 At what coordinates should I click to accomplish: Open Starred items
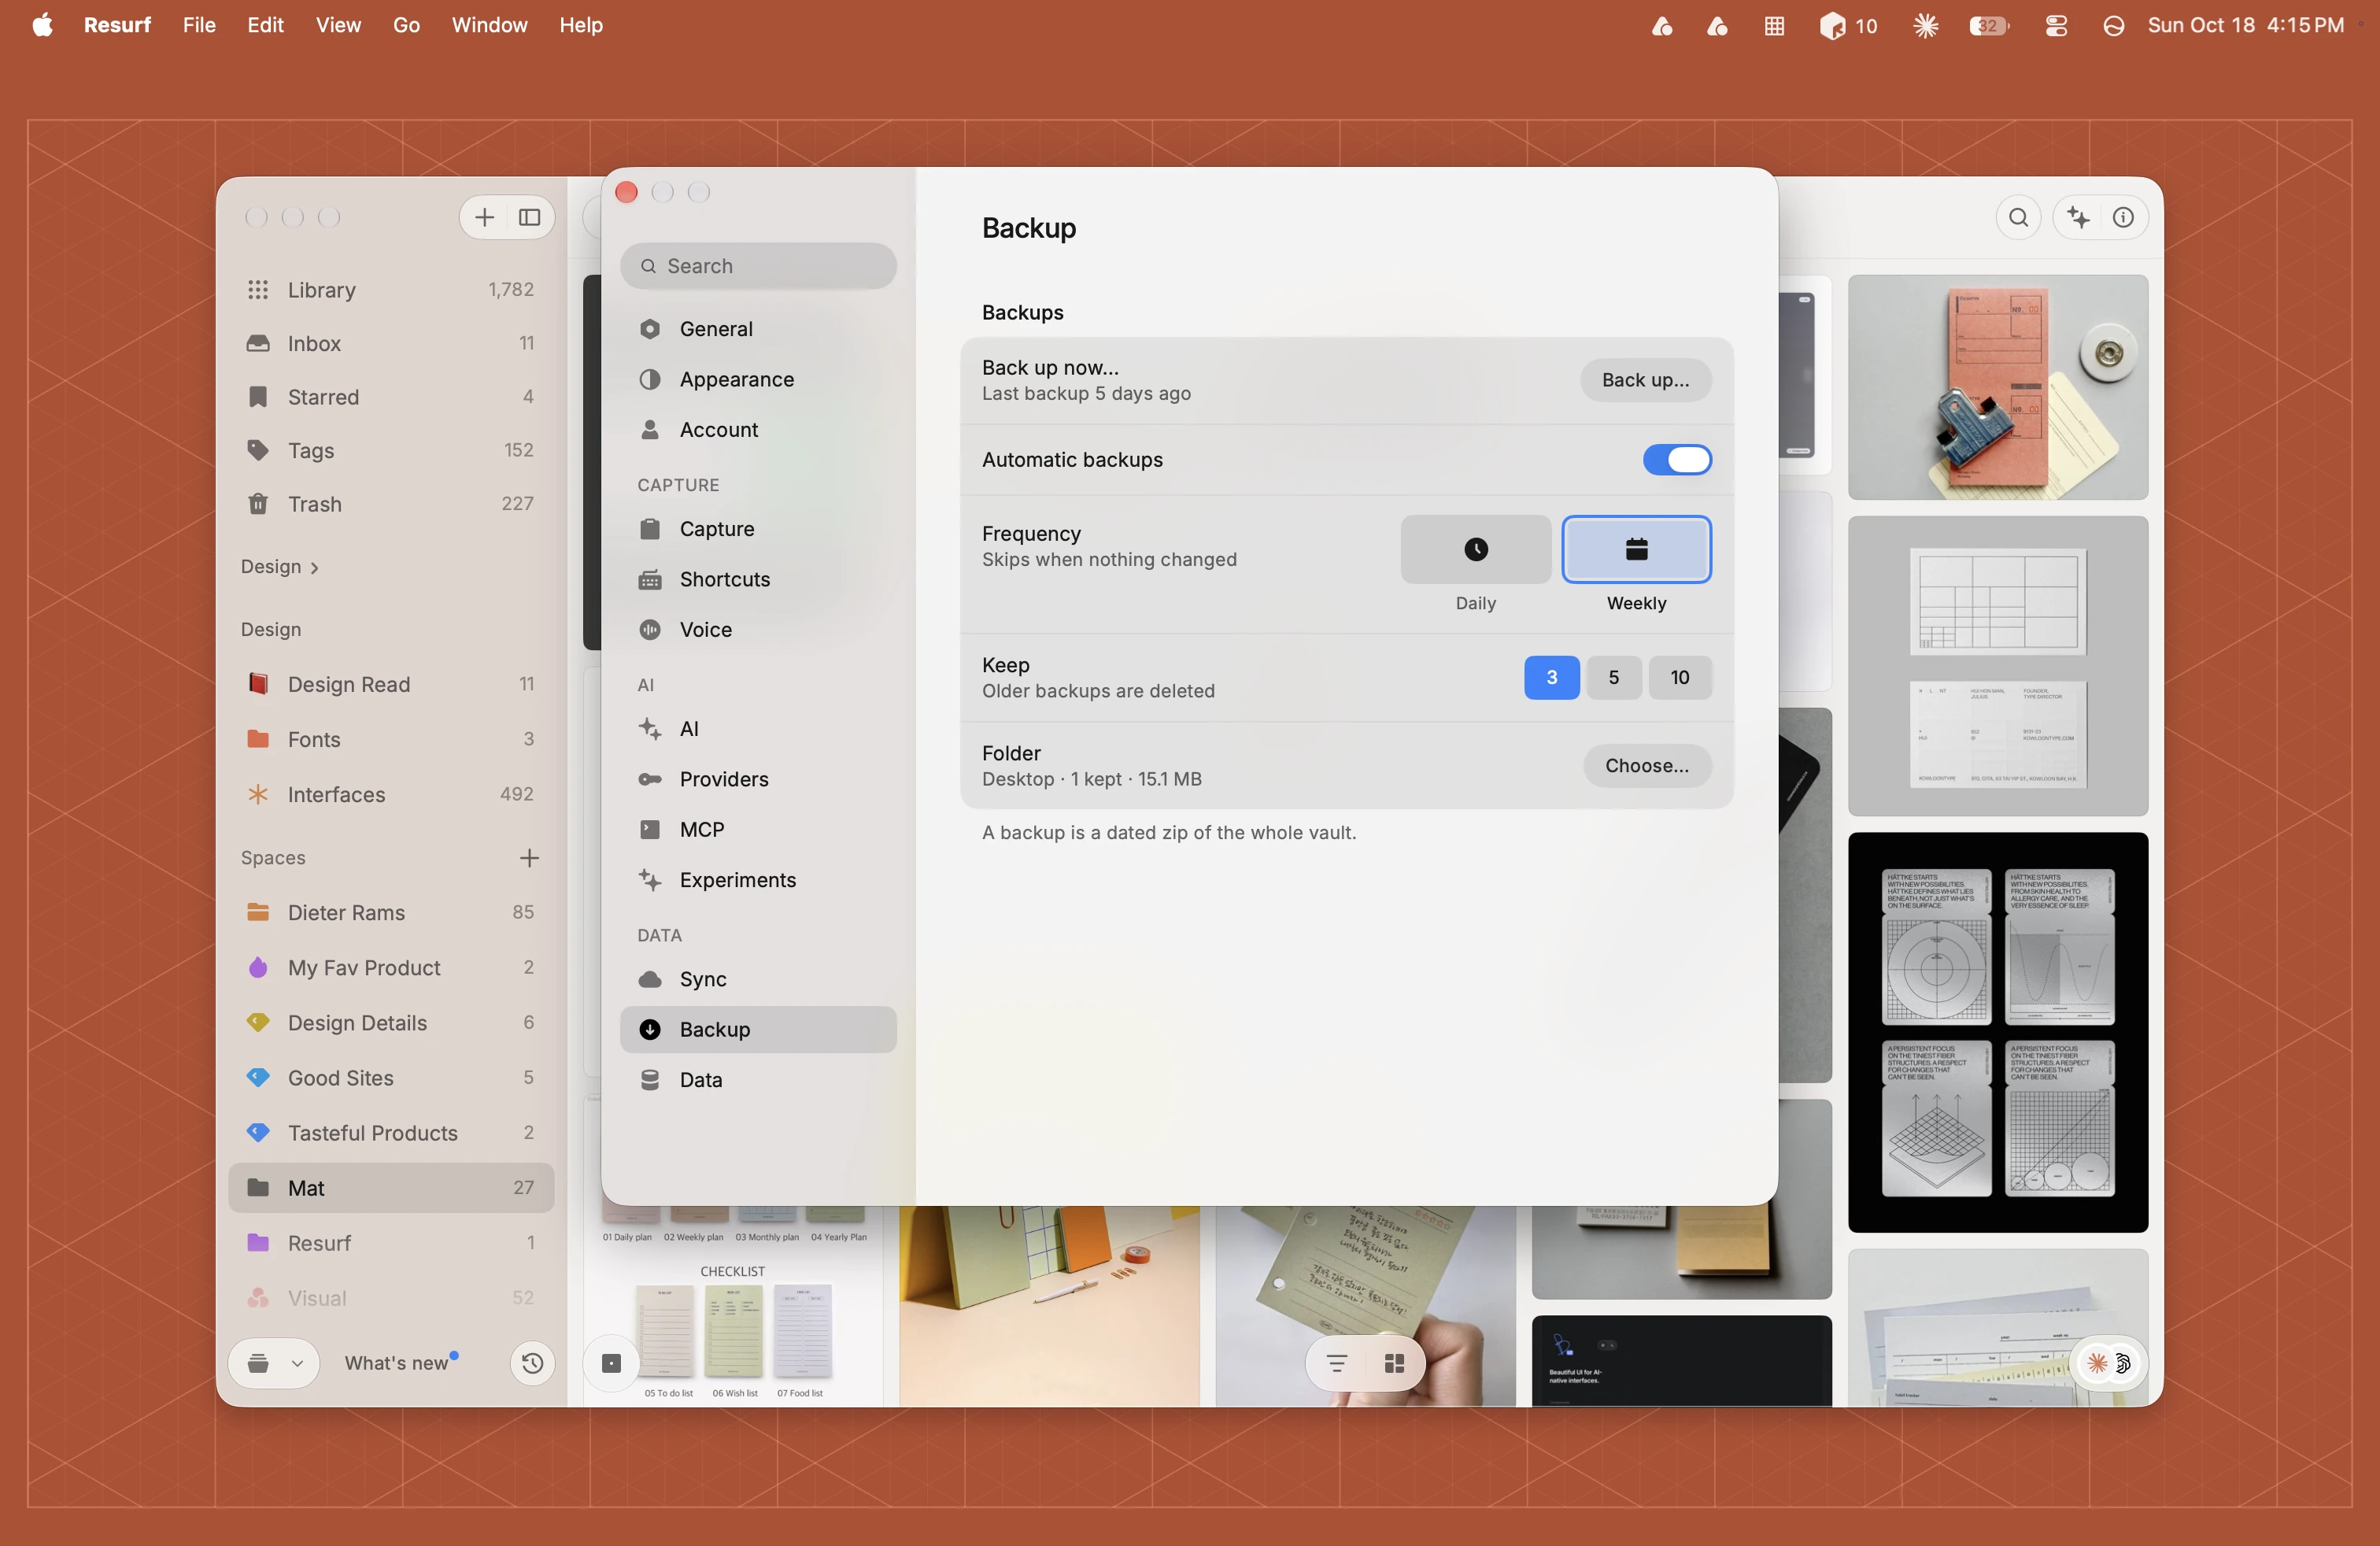pyautogui.click(x=390, y=397)
